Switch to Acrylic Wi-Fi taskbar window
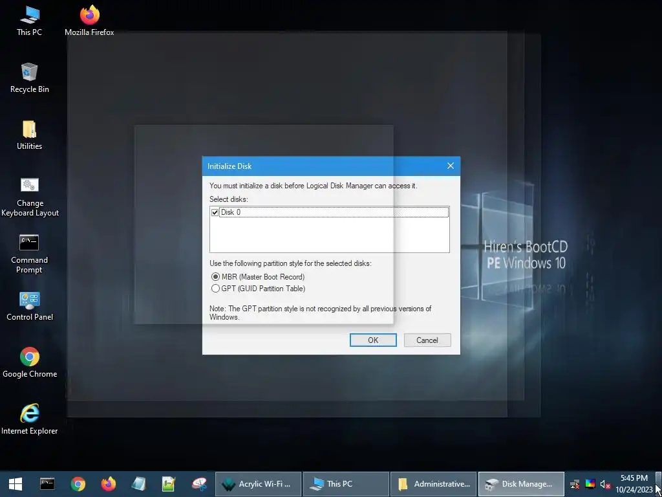Screen dimensions: 662x497 [x=259, y=484]
